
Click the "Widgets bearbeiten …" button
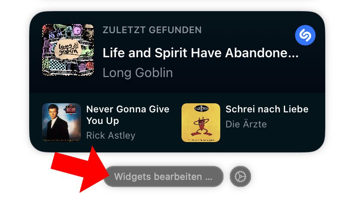coord(163,176)
